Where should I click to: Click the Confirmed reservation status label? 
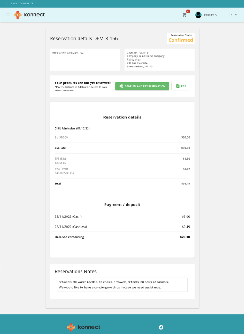(181, 40)
